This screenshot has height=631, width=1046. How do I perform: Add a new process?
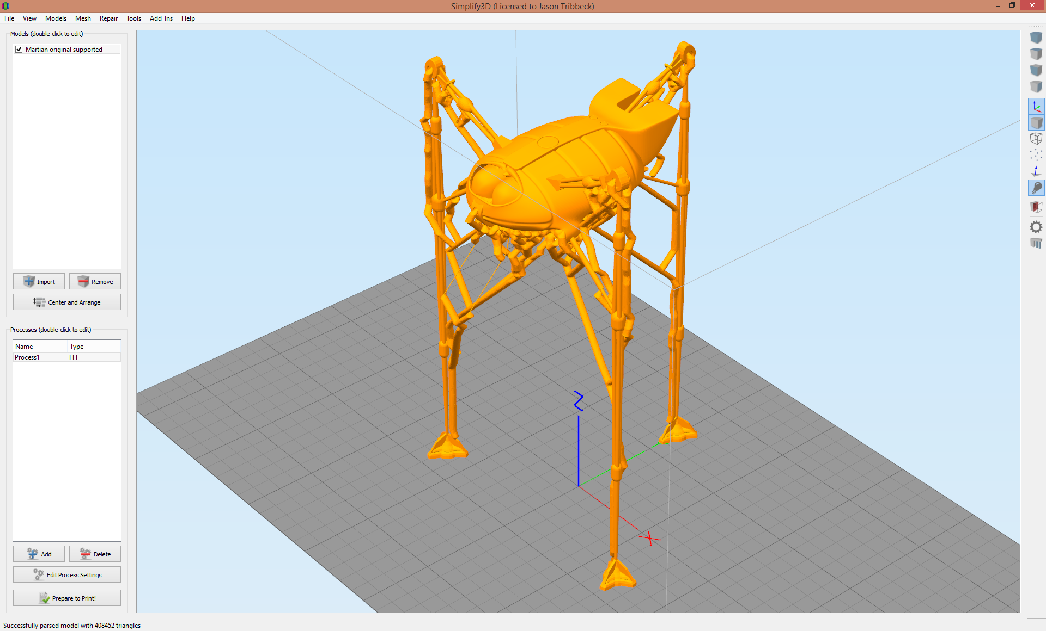click(x=39, y=554)
